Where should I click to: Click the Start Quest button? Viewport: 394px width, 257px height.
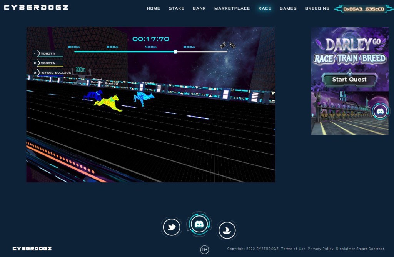(x=350, y=79)
